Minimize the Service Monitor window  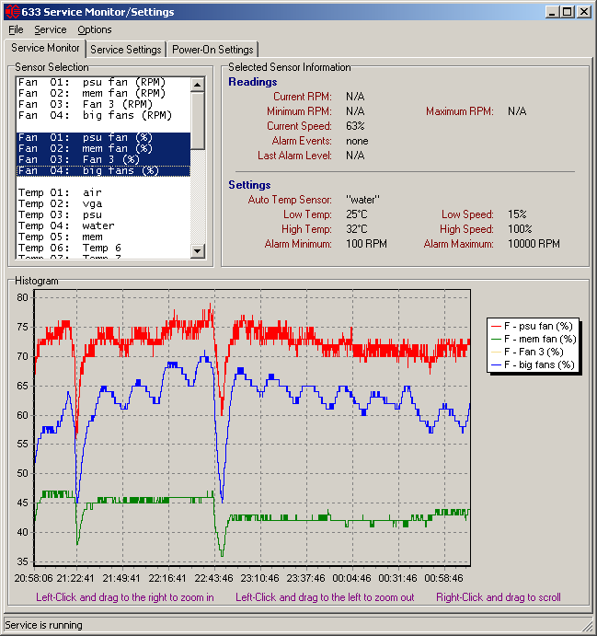(552, 12)
